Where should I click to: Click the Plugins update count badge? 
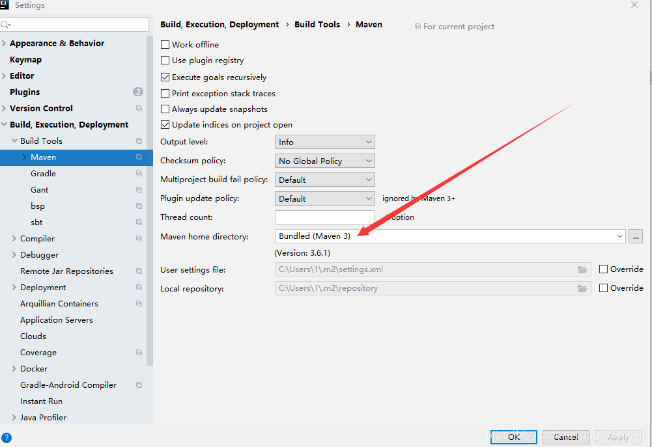point(138,92)
